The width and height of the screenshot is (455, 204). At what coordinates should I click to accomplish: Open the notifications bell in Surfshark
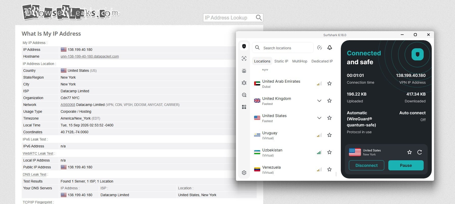(330, 48)
